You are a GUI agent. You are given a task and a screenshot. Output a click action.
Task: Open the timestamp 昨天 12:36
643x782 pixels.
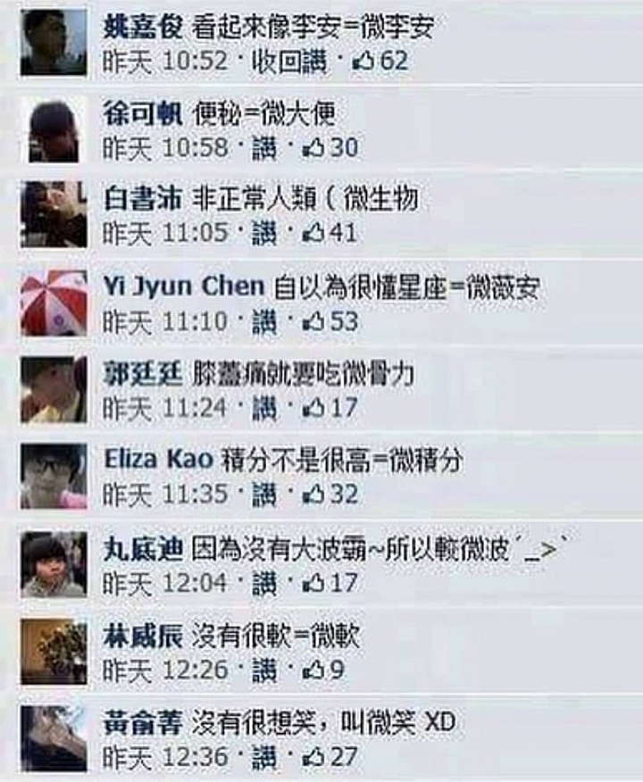165,756
